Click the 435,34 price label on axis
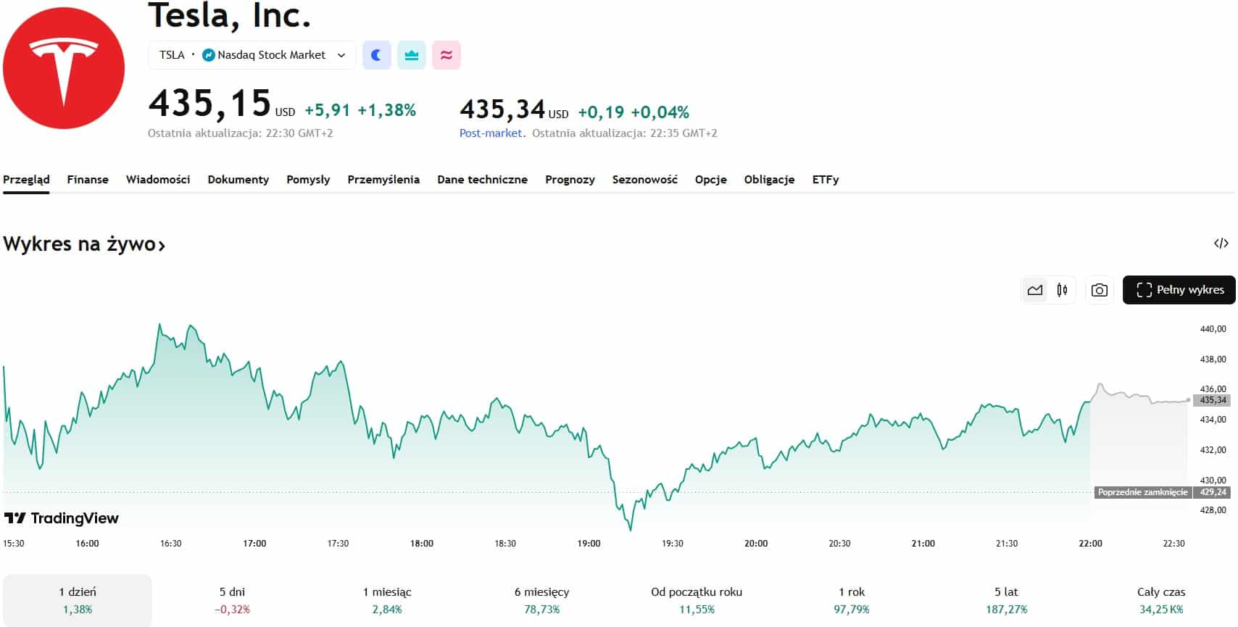 point(1213,400)
